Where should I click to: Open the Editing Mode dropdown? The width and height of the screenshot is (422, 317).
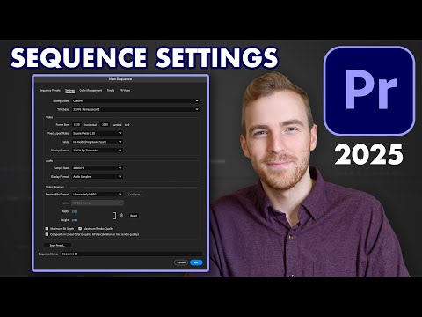point(135,100)
